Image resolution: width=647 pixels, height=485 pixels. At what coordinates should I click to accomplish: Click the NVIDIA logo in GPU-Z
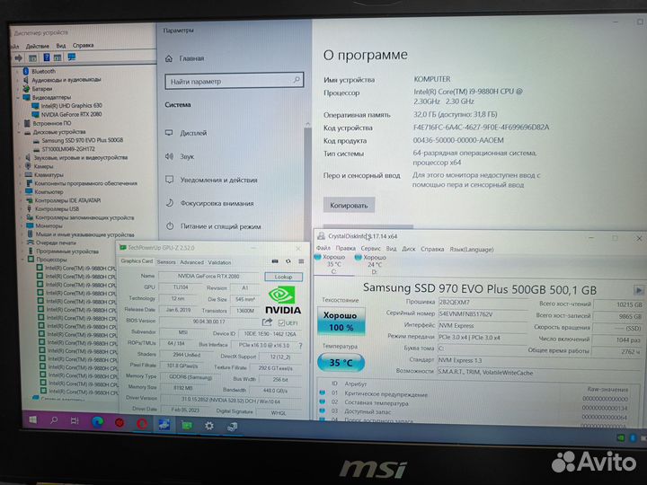[283, 300]
